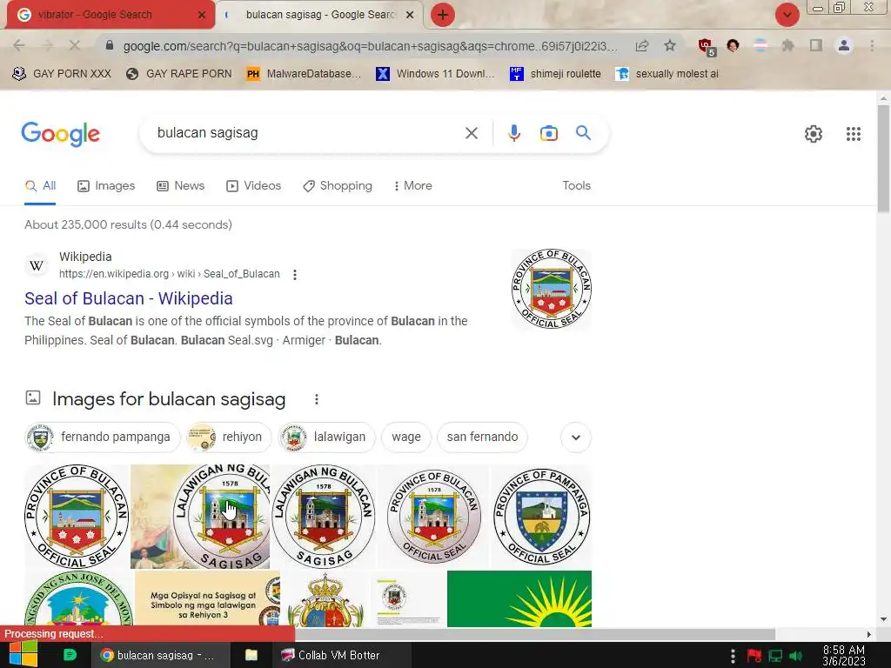Screen dimensions: 891x668
Task: Filter images by 'rehiyon' chip
Action: pyautogui.click(x=229, y=437)
